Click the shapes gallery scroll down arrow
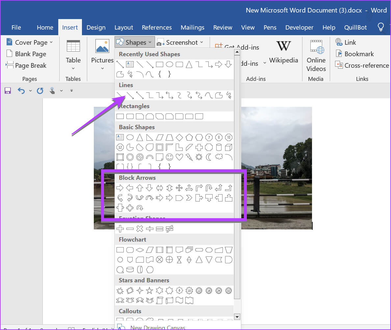 [x=237, y=317]
